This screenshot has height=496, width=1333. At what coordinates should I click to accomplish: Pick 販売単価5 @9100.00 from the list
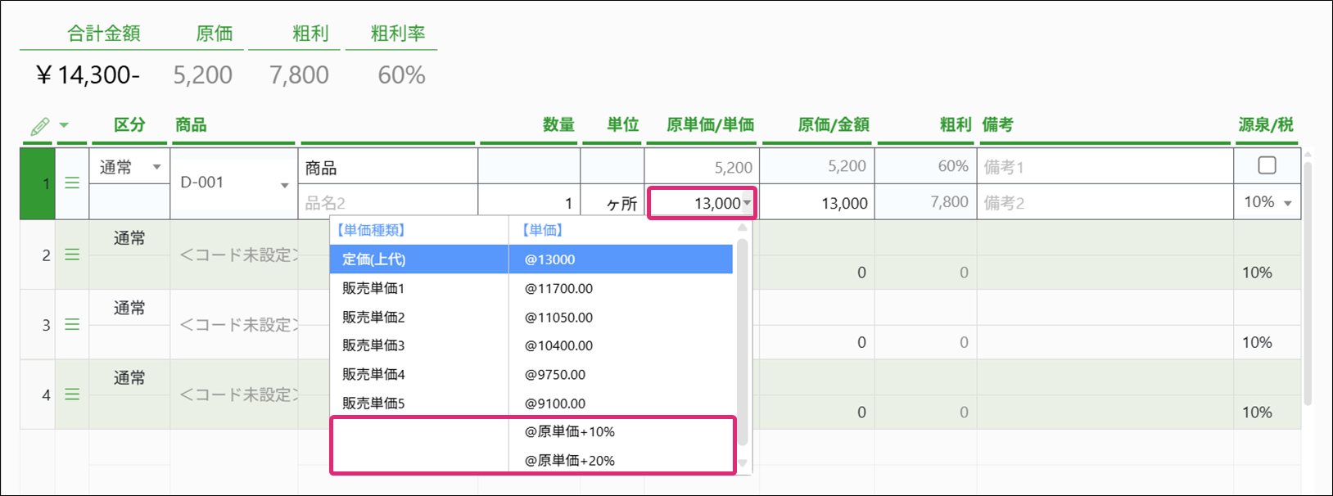pyautogui.click(x=531, y=404)
